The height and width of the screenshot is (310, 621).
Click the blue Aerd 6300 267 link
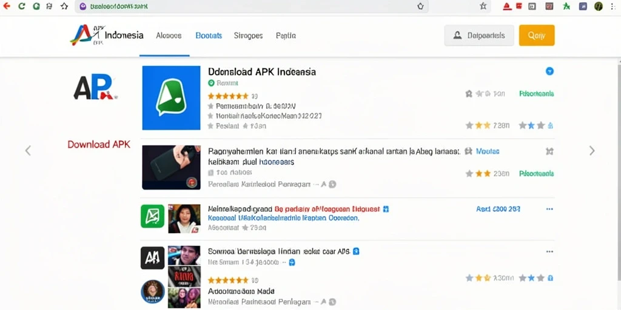[498, 209]
